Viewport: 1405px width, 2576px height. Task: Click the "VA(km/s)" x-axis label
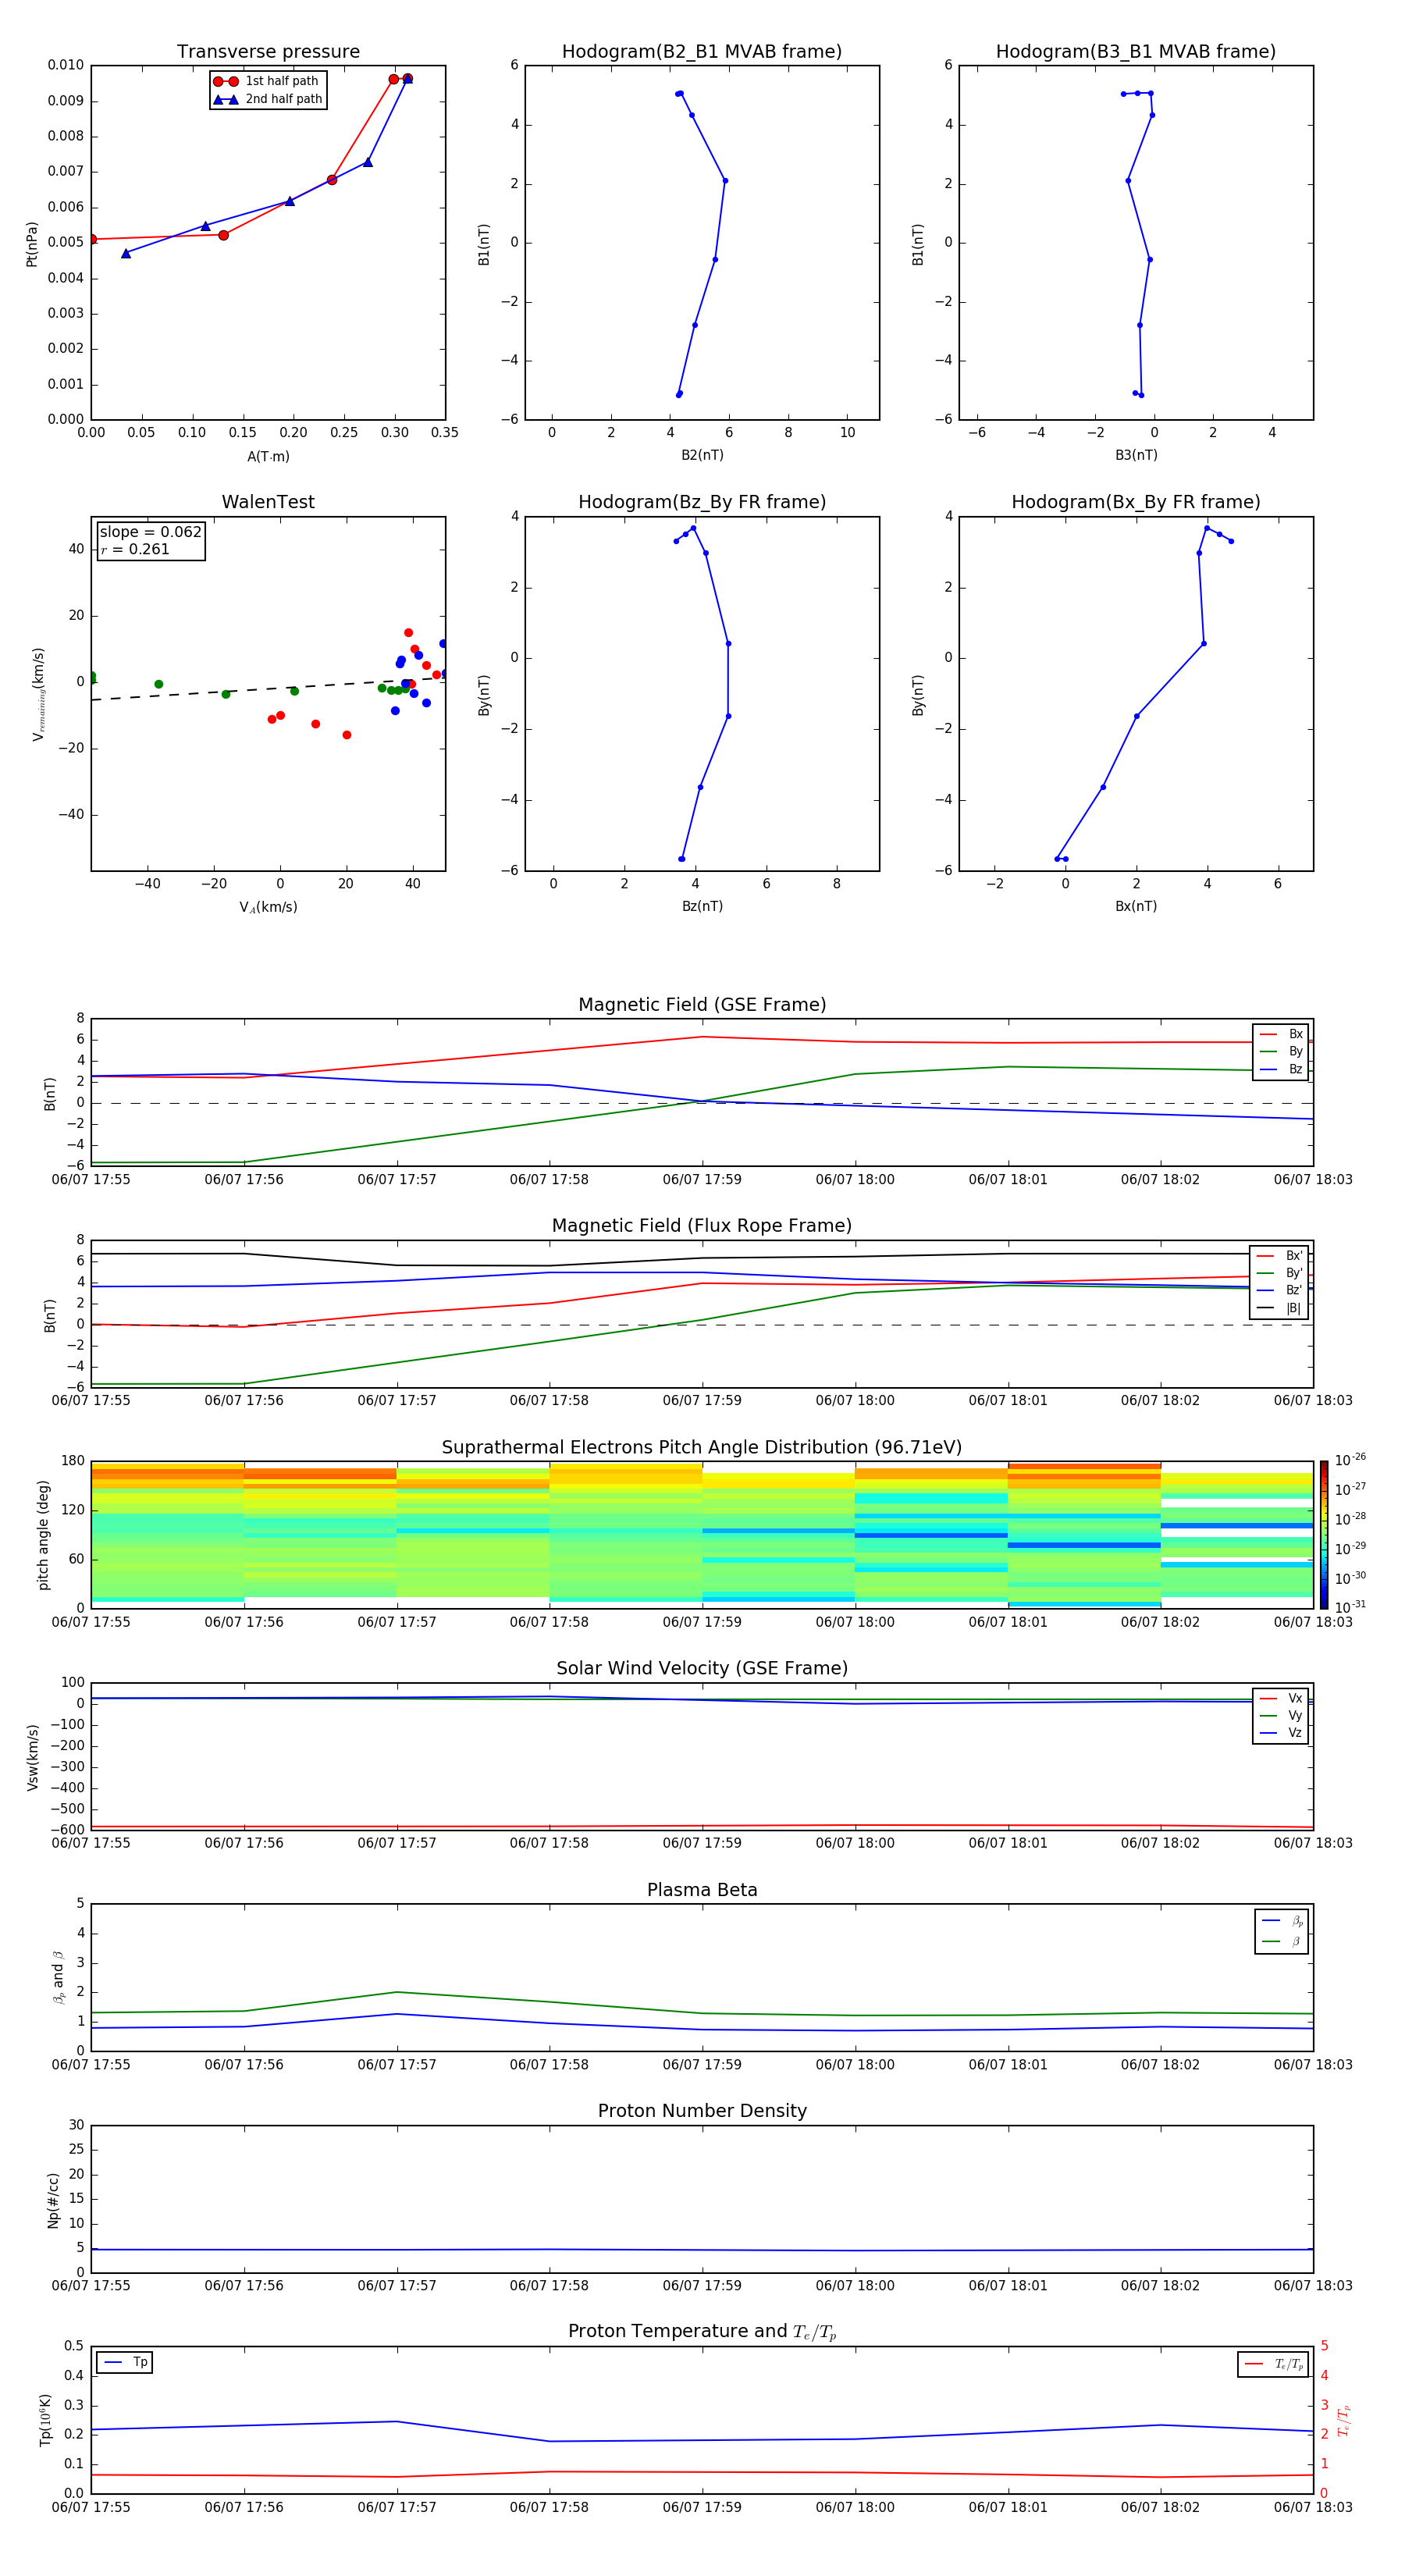pyautogui.click(x=268, y=907)
